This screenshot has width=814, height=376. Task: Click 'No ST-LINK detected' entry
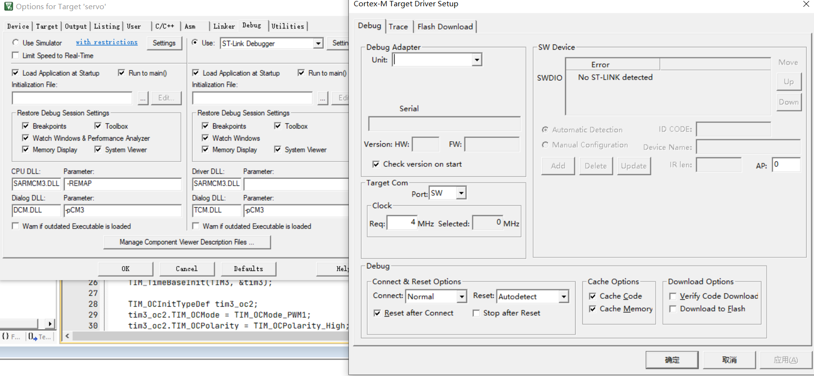[x=615, y=77]
